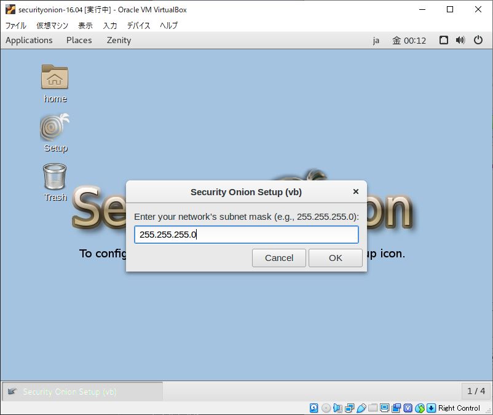Click the guest volume speaker icon

click(x=460, y=40)
